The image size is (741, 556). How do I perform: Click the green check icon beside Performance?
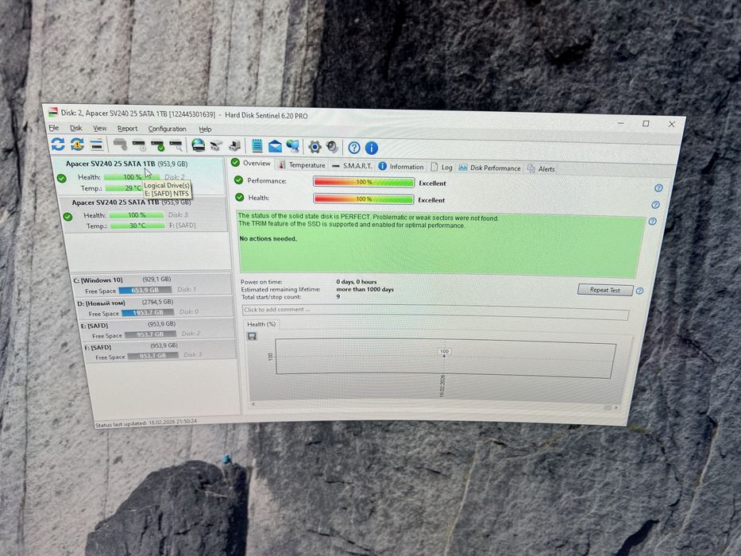pos(238,180)
